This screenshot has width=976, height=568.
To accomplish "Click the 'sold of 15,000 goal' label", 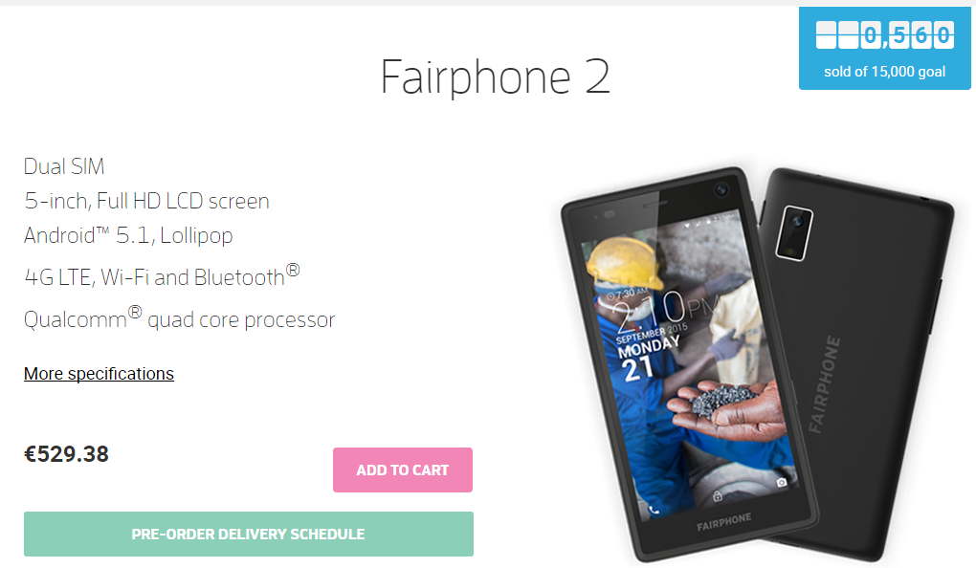I will coord(884,72).
